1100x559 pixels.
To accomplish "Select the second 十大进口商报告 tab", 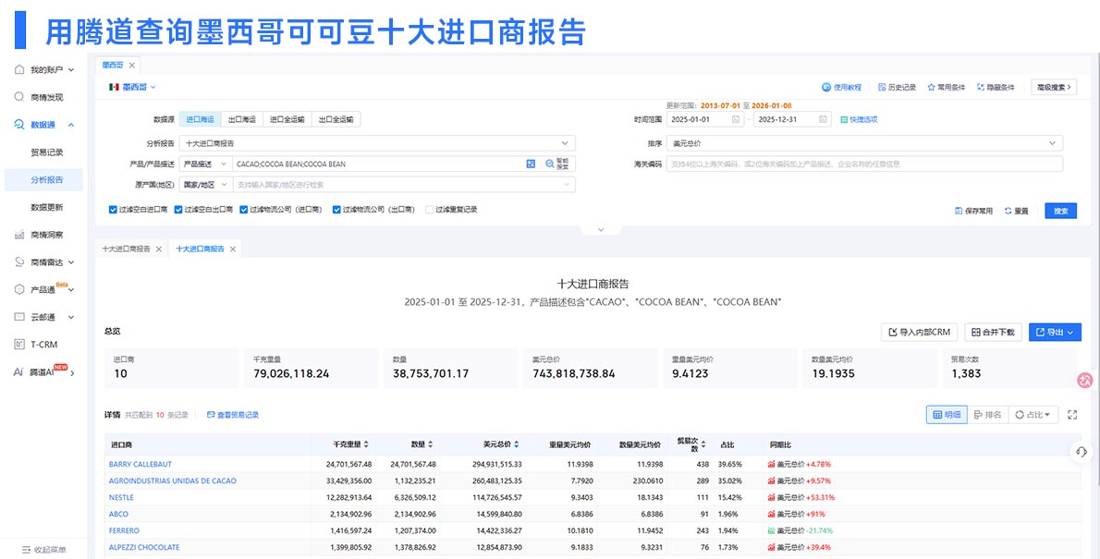I will pos(202,248).
